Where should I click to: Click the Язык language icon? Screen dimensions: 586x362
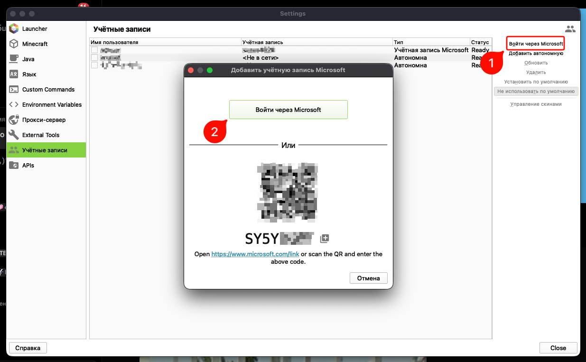tap(14, 74)
